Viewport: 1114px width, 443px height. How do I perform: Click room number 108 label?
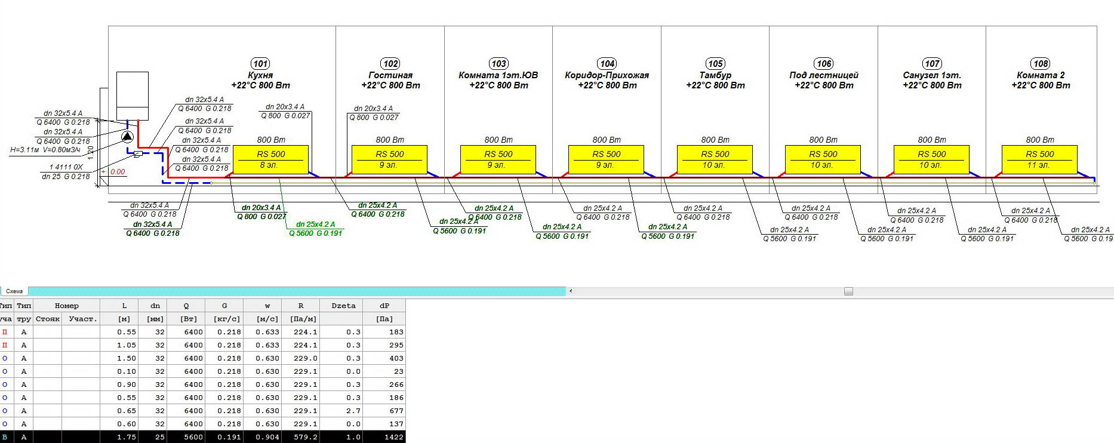pos(1041,64)
